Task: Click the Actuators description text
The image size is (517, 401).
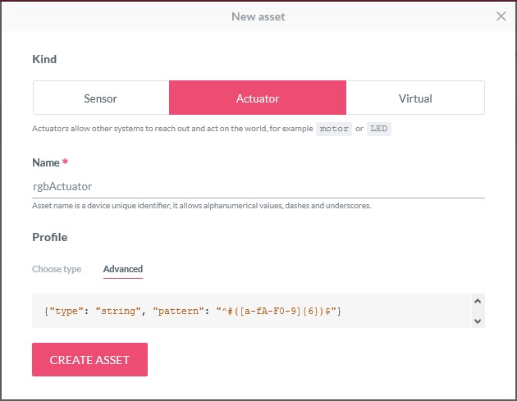Action: click(172, 130)
